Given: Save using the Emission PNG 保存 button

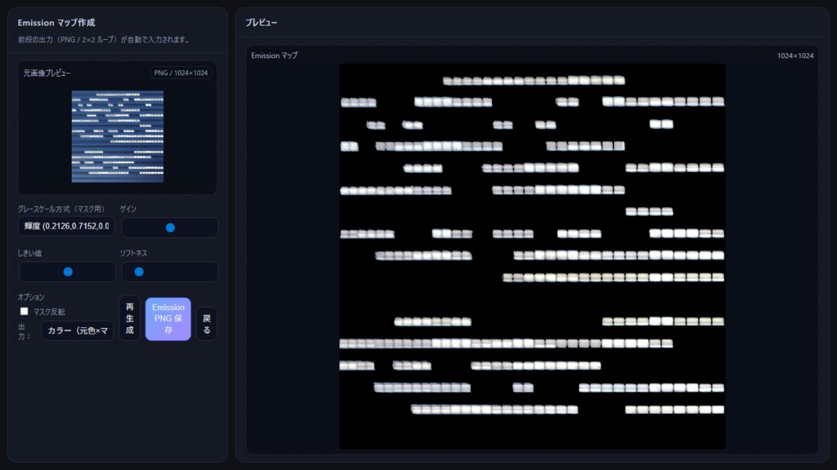Looking at the screenshot, I should tap(168, 318).
